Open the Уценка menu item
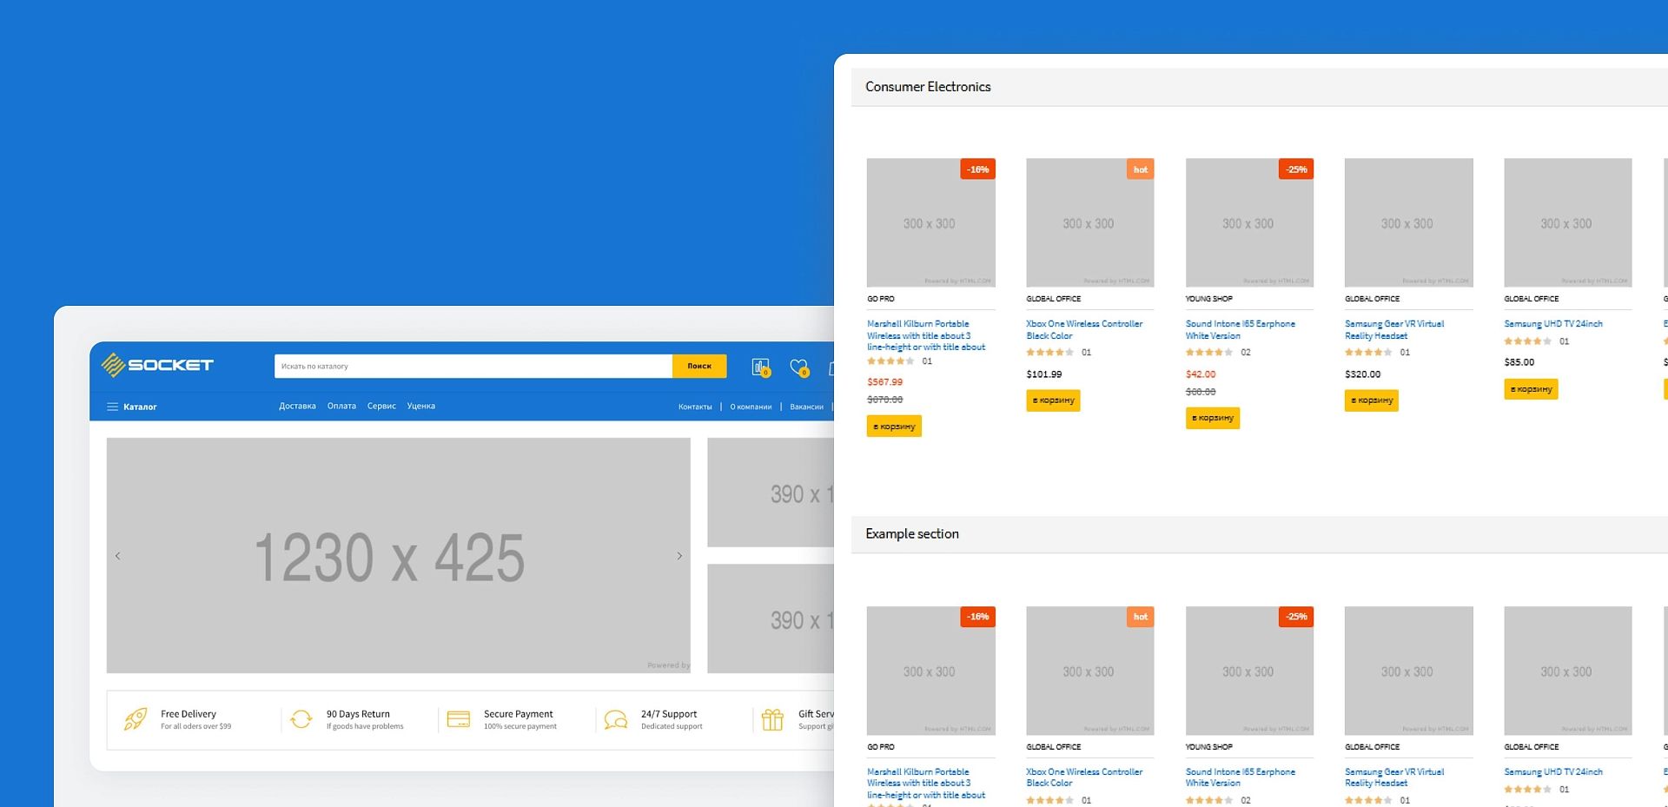The width and height of the screenshot is (1668, 807). [x=421, y=406]
